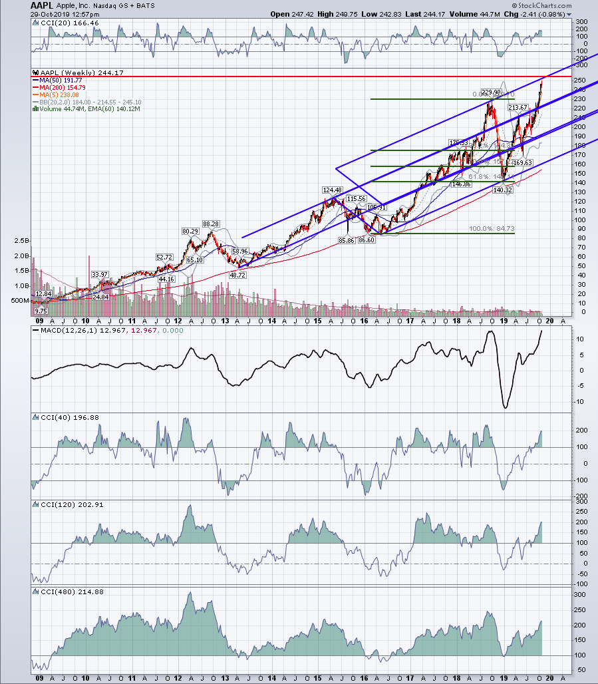Click the AAPL ticker symbol title
The height and width of the screenshot is (684, 598).
tap(42, 6)
